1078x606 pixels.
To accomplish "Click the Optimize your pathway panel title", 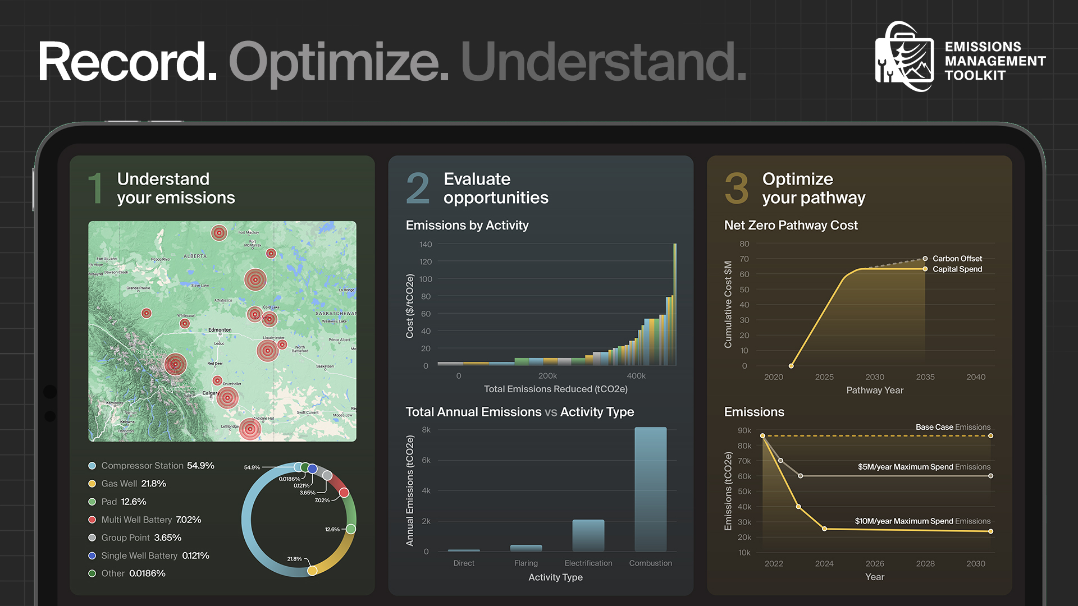I will tap(814, 188).
